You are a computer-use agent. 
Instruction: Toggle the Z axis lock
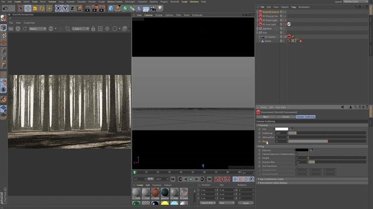tap(72, 9)
